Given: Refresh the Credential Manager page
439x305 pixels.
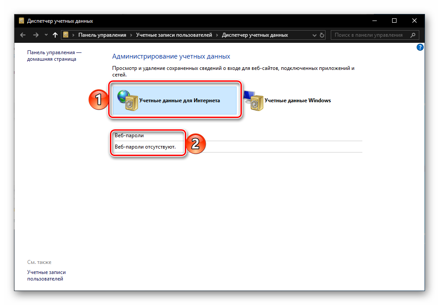Looking at the screenshot, I should tap(322, 35).
